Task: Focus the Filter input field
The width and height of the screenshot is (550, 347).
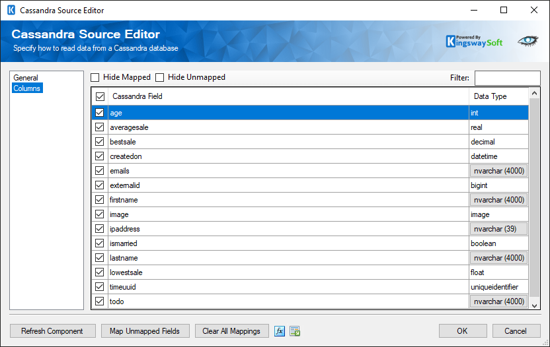Action: [x=507, y=78]
